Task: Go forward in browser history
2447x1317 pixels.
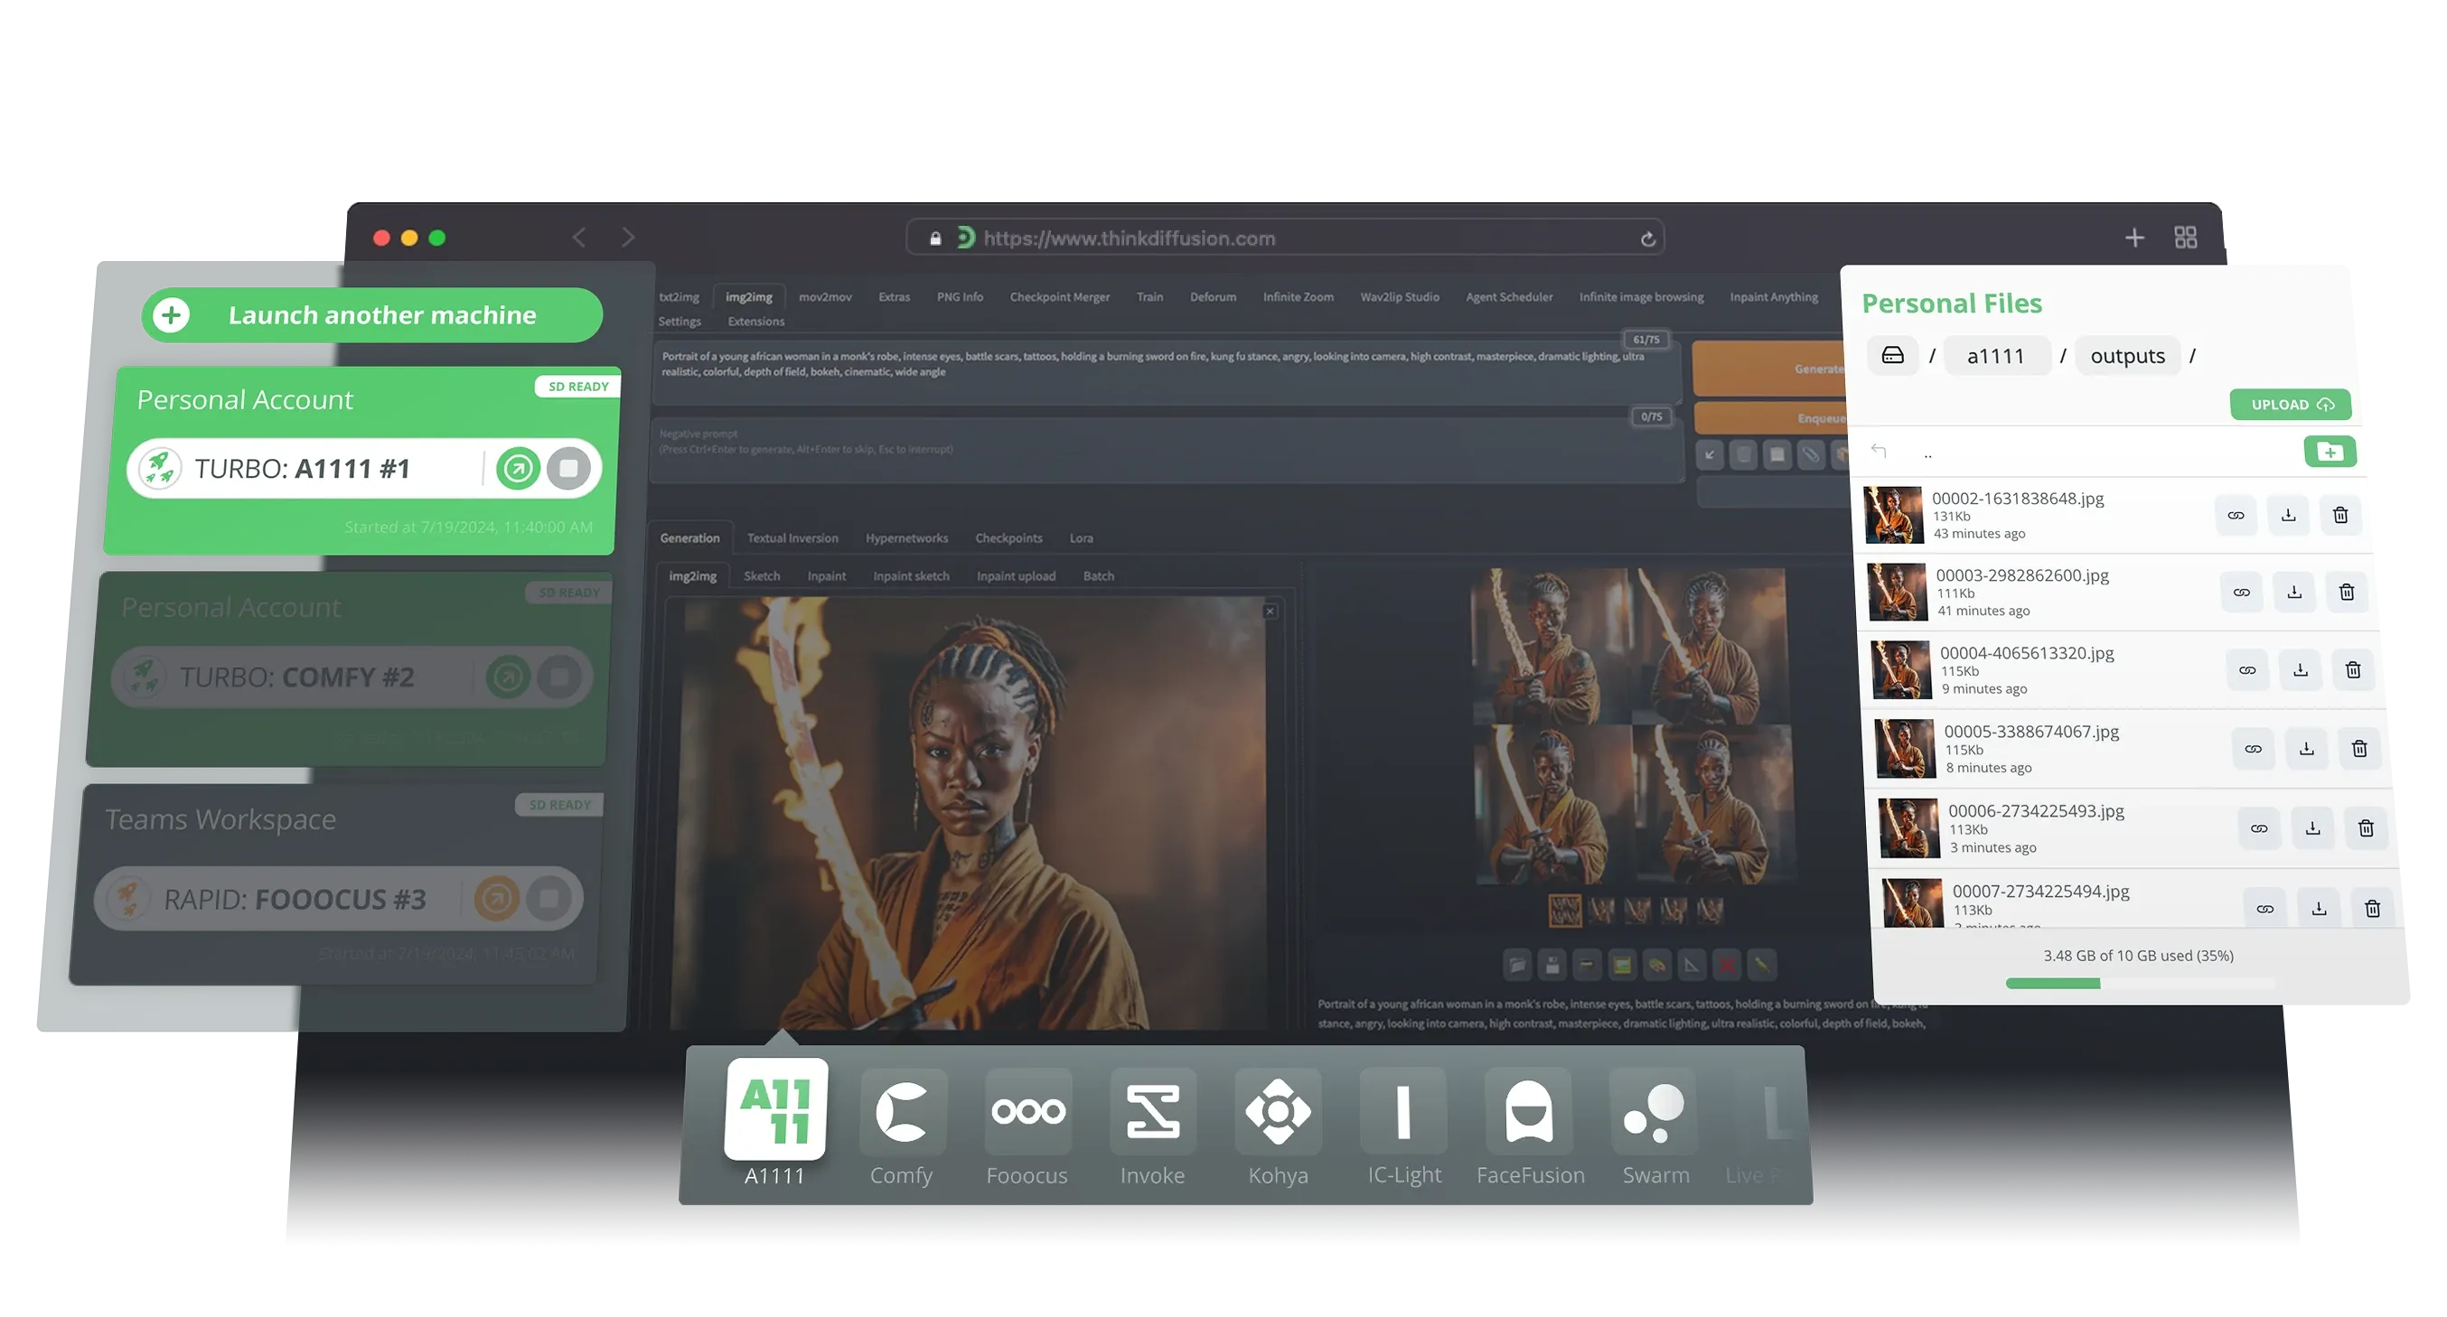Action: (x=628, y=238)
